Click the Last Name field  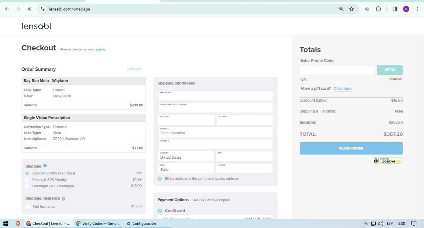pyautogui.click(x=245, y=120)
